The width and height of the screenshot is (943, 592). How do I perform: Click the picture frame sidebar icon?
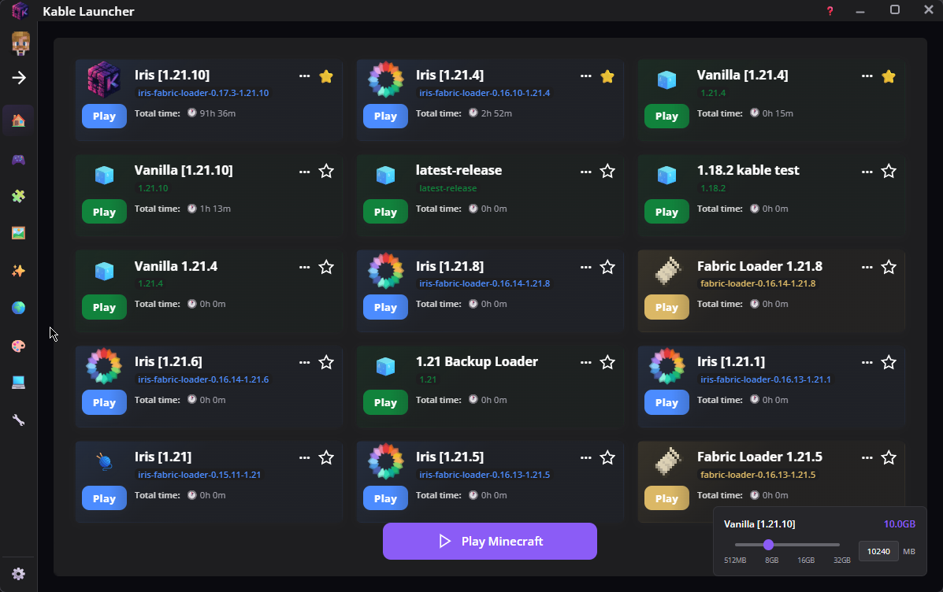coord(18,232)
